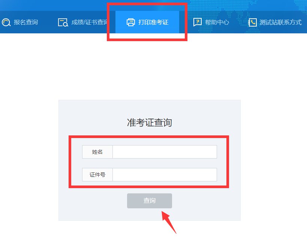This screenshot has width=307, height=242.
Task: Click the phone book icon for 测试站联系方式
Action: (252, 22)
